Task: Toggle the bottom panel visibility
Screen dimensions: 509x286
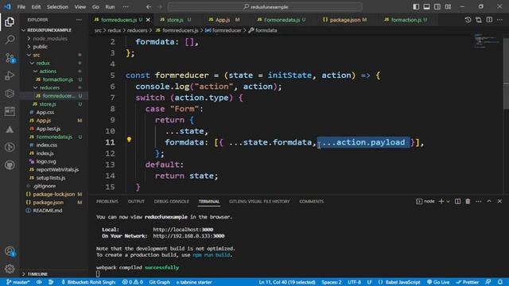Action: click(426, 7)
